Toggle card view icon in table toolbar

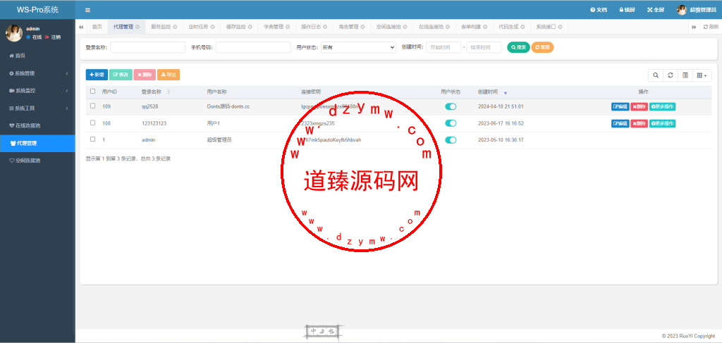685,75
